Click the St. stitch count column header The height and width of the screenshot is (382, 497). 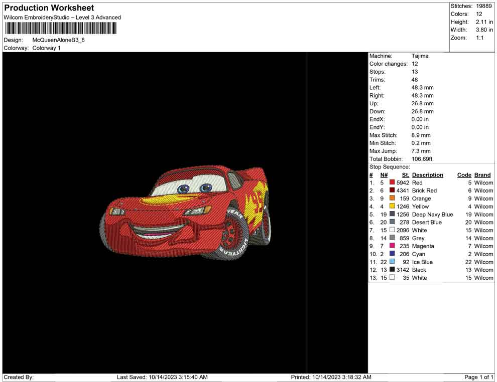(405, 175)
